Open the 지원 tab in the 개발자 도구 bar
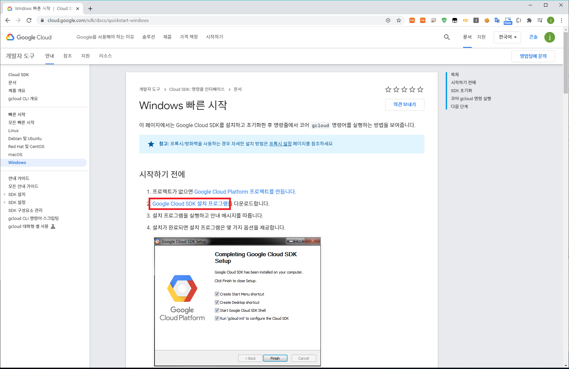 86,56
